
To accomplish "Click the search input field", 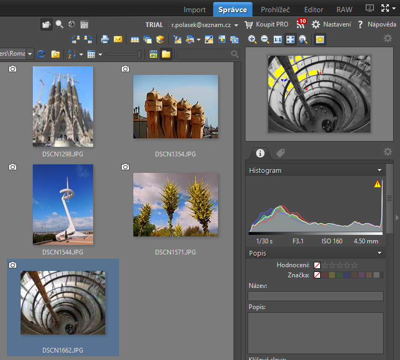I will coord(208,54).
